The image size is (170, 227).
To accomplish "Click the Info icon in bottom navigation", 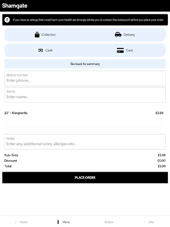I will 144,222.
